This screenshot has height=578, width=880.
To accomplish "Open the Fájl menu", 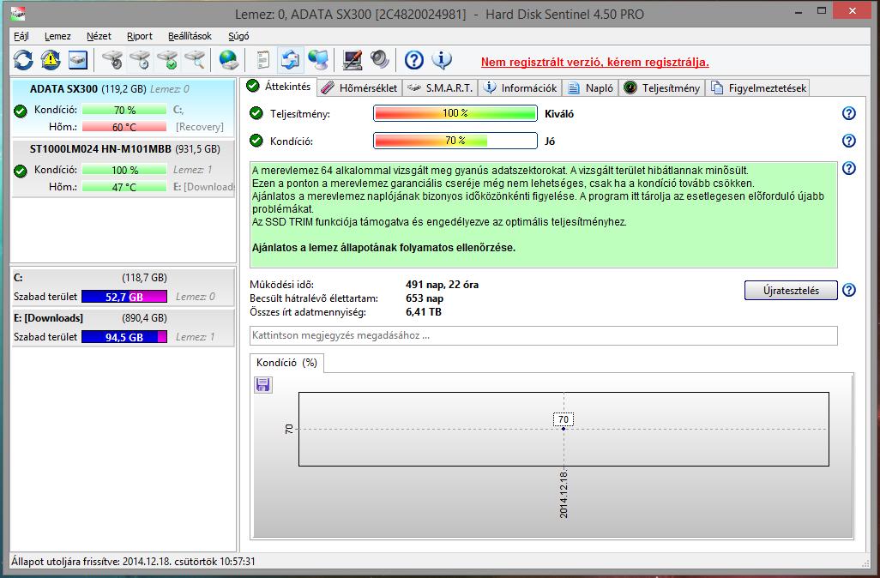I will [21, 36].
